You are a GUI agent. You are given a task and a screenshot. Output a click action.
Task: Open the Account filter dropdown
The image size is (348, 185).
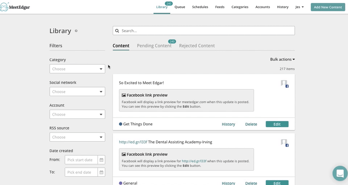tap(77, 115)
